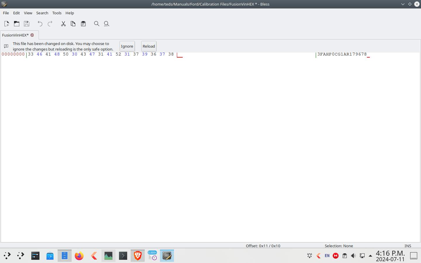The image size is (421, 263).
Task: Save the file with the floppy icon
Action: (x=27, y=24)
